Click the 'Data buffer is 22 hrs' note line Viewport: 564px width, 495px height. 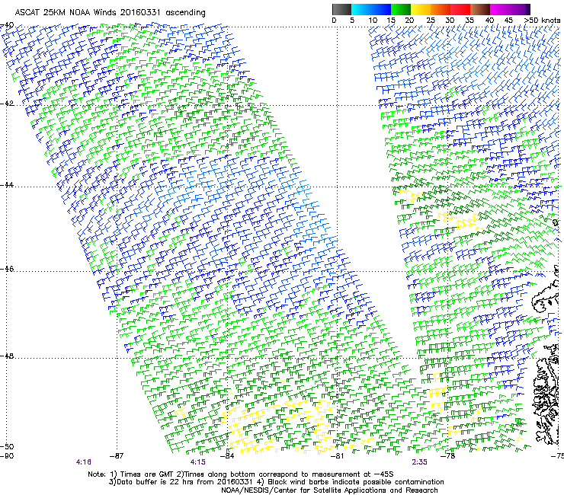click(x=276, y=482)
